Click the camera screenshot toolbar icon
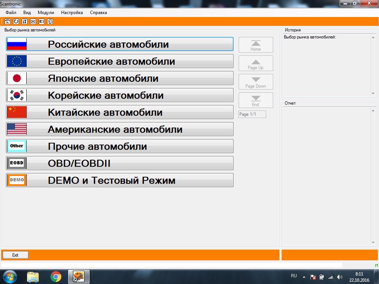This screenshot has width=379, height=284. point(41,21)
